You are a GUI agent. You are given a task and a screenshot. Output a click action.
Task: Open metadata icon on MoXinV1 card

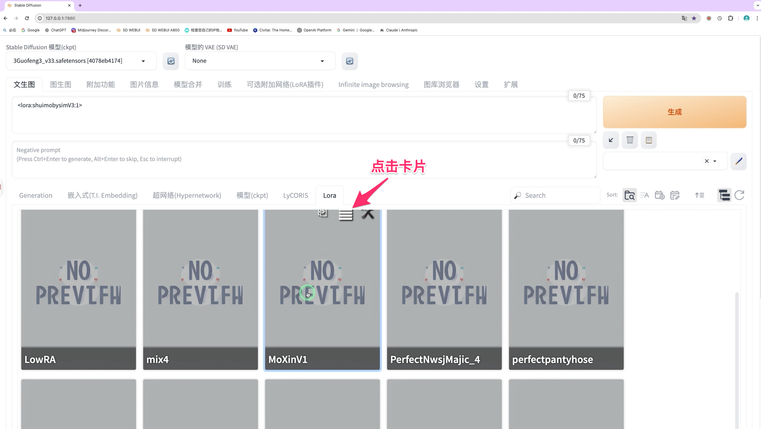point(346,215)
